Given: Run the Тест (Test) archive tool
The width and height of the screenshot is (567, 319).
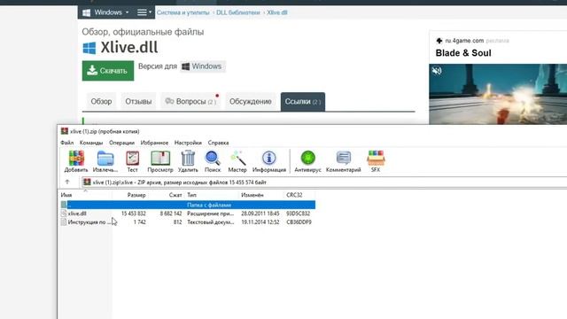Looking at the screenshot, I should (x=132, y=161).
